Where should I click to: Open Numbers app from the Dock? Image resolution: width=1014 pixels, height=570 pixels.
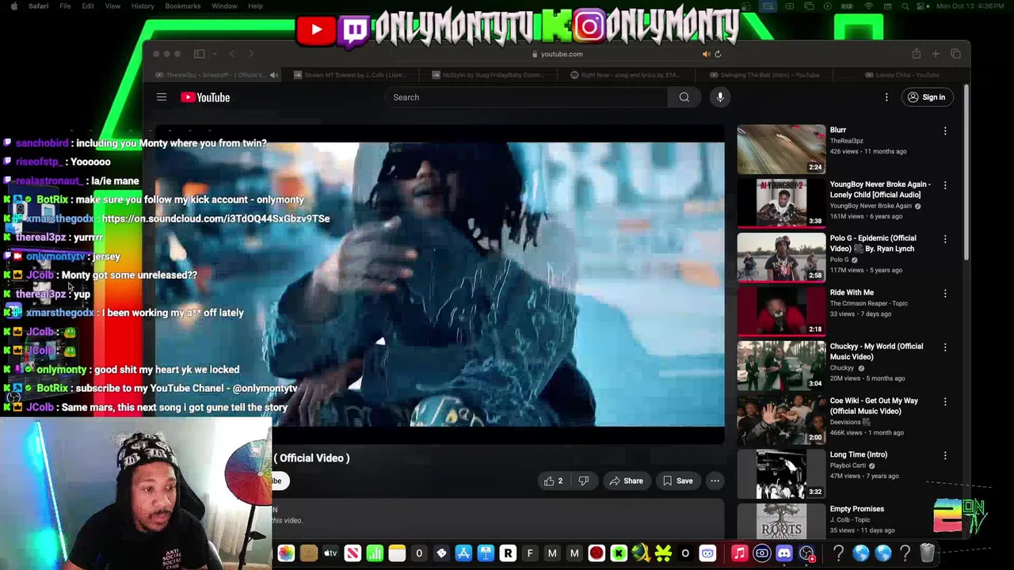pos(375,553)
